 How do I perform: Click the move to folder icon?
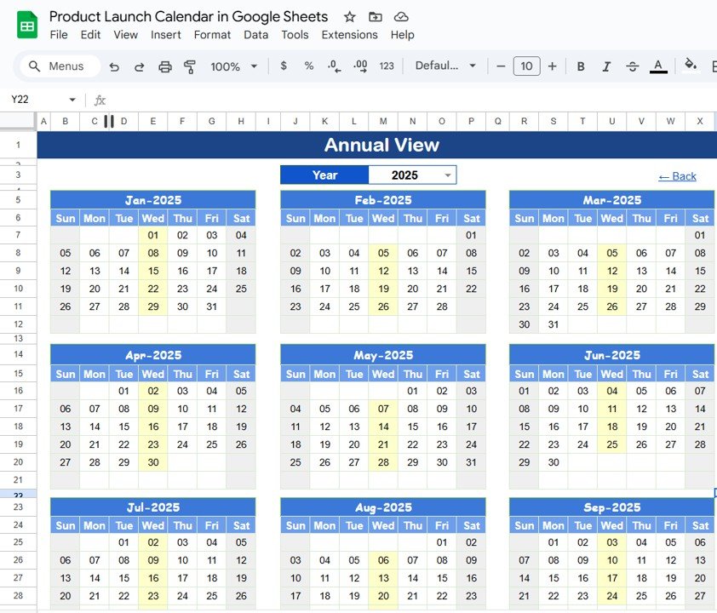375,17
